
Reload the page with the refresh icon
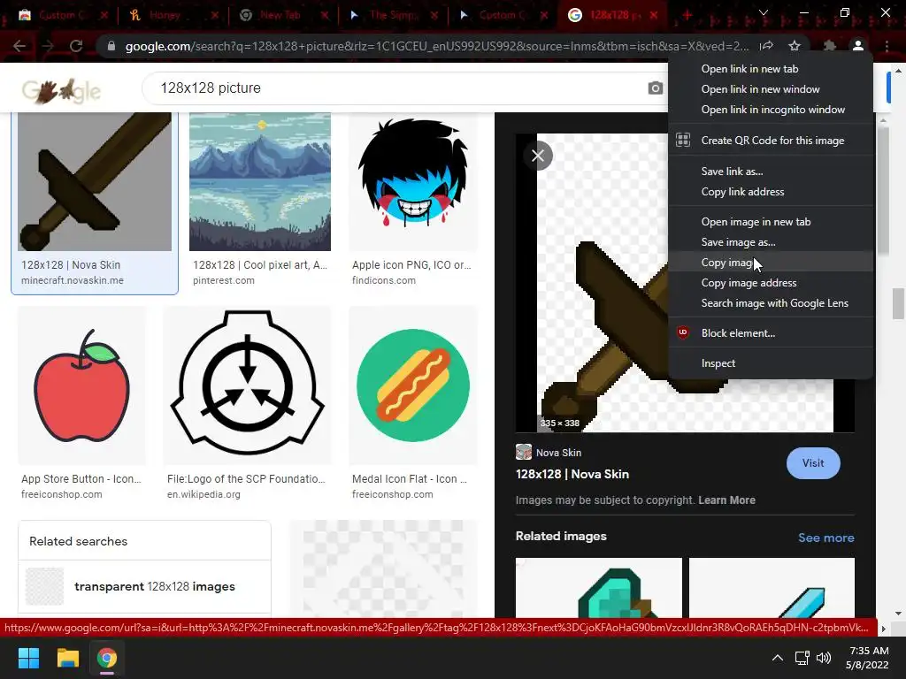[x=76, y=46]
